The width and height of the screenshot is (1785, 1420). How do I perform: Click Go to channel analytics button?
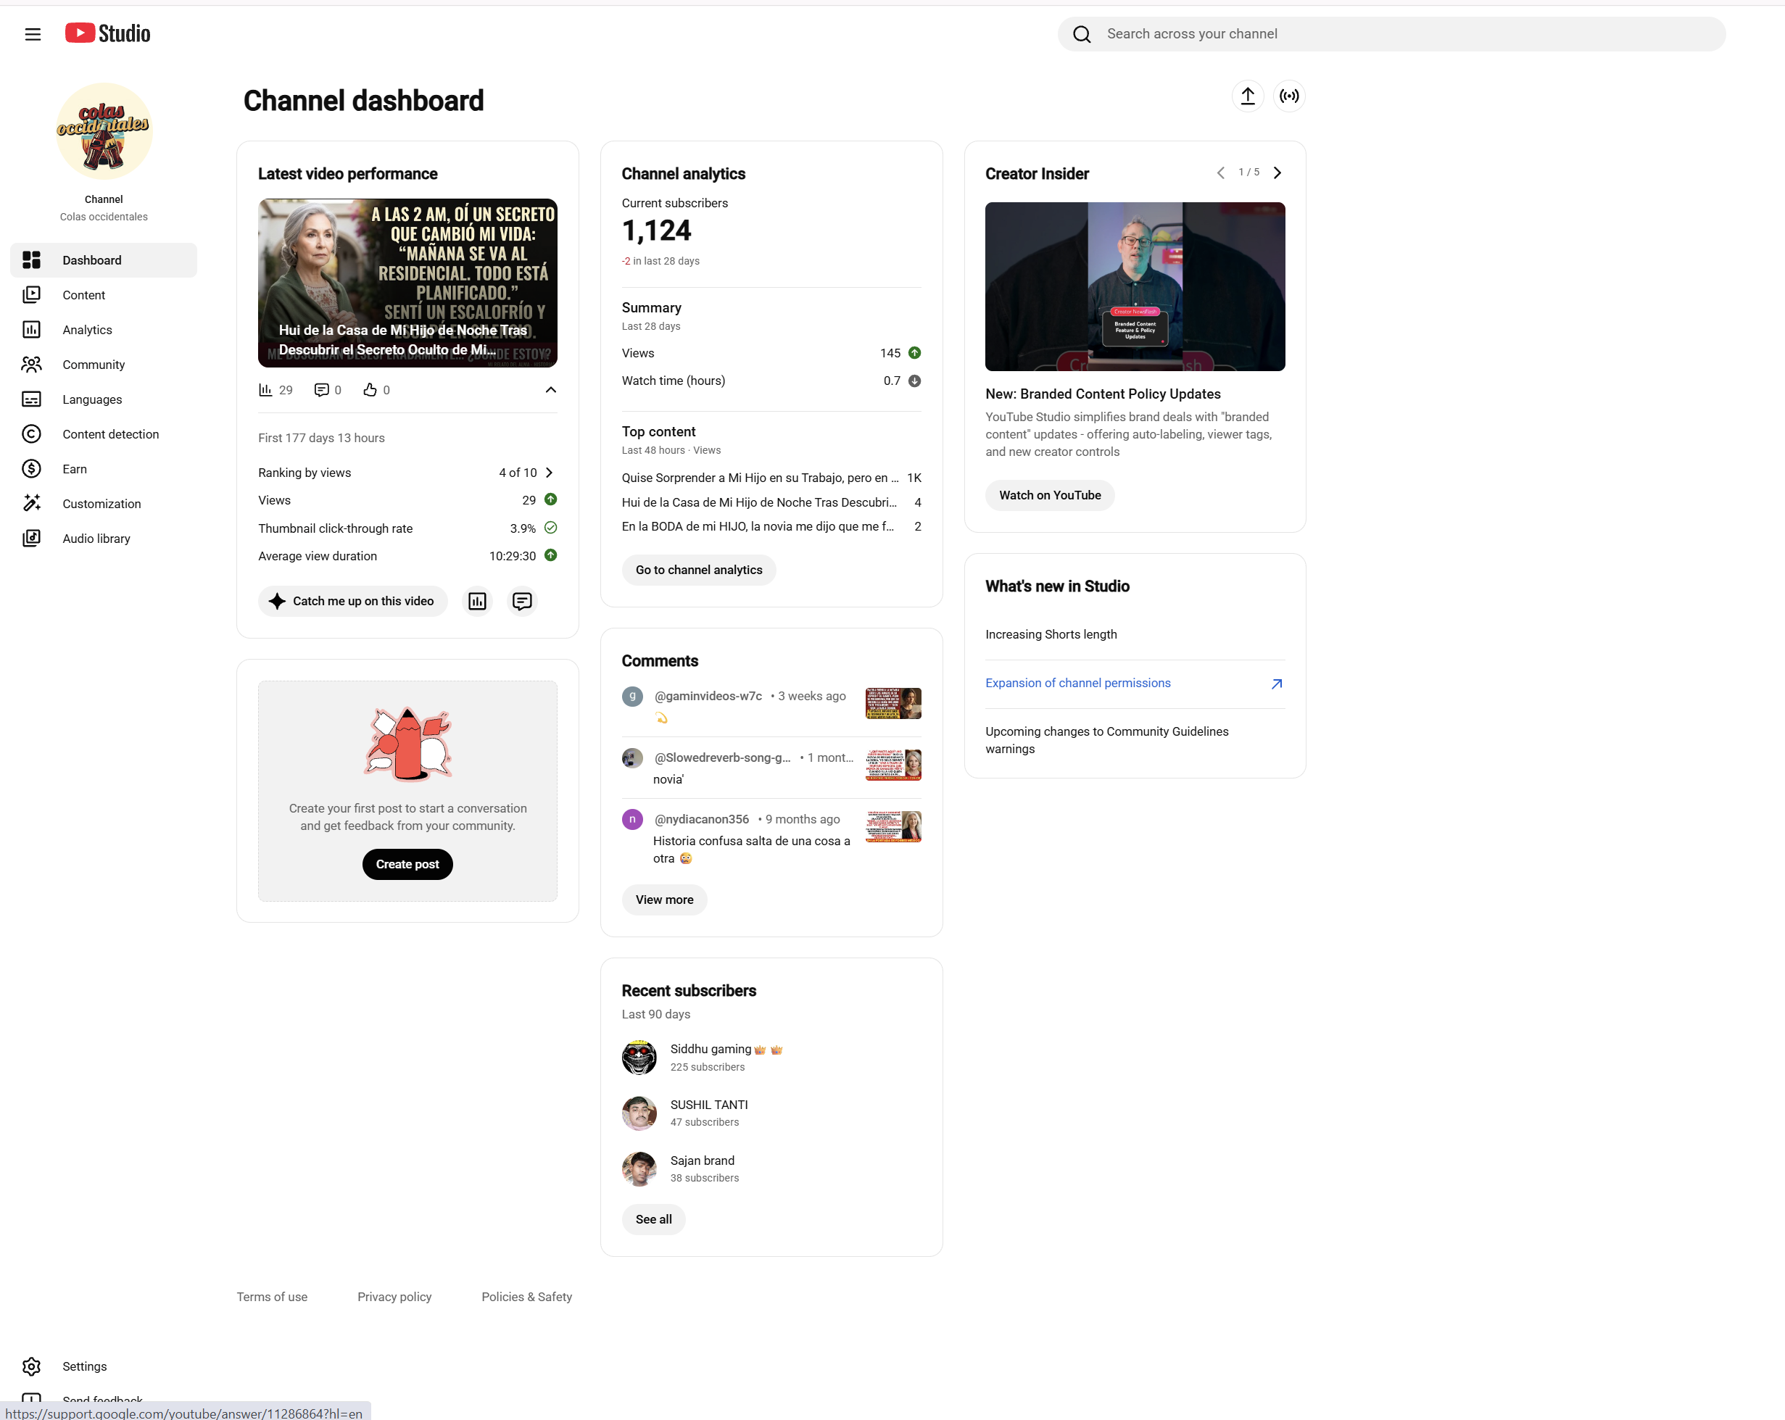[699, 570]
